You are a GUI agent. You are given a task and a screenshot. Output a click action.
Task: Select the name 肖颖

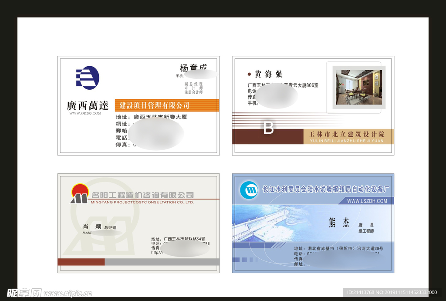(92, 227)
